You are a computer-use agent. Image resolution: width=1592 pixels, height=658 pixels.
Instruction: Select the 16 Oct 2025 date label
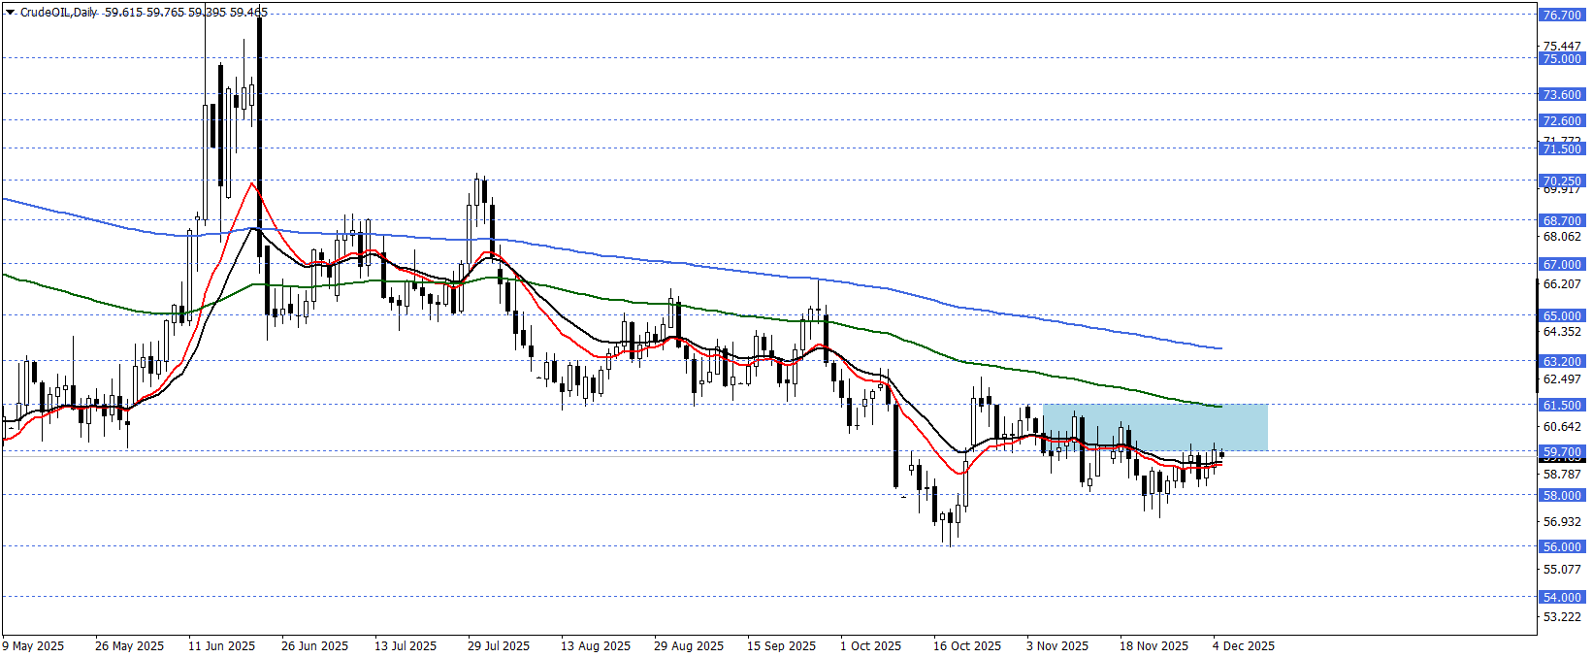coord(967,646)
